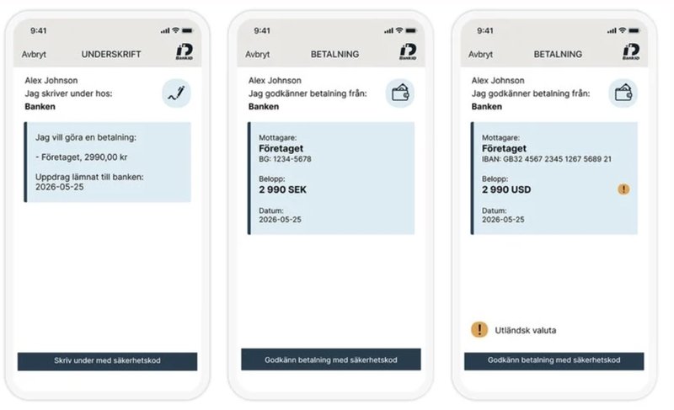Approve the USD payment with säkerhetskod button

click(554, 360)
